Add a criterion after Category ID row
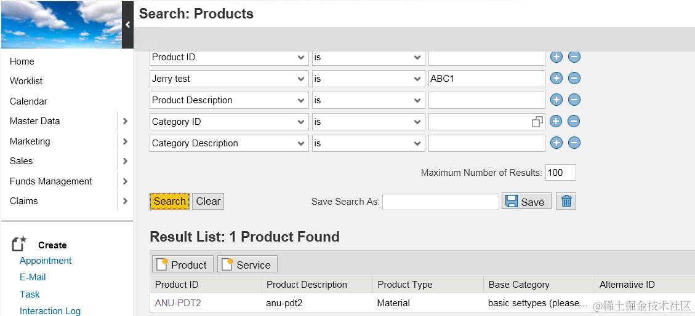Screen dimensions: 695x316 coord(556,122)
